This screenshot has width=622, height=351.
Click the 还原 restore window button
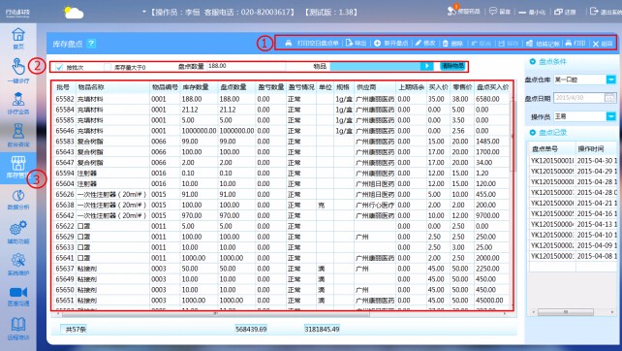pyautogui.click(x=565, y=12)
